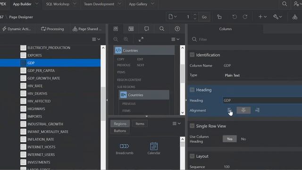Click the expand layout icon
Viewport: 302px width, 170px height.
[141, 39]
